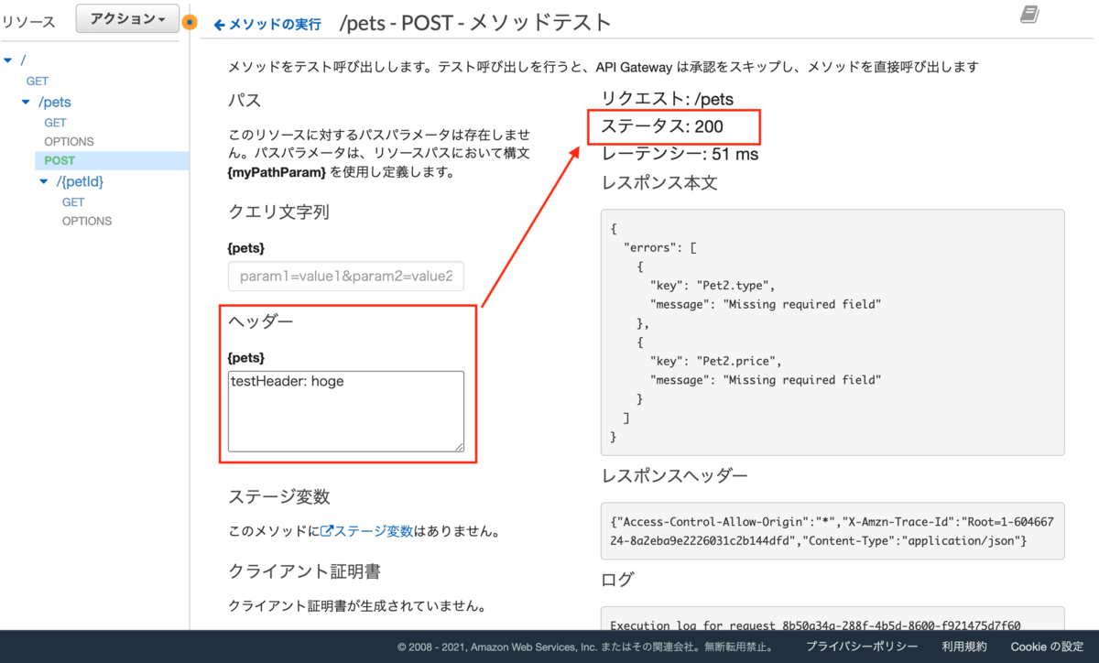Click the textarea resize handle in headers box
The height and width of the screenshot is (663, 1099).
tap(458, 446)
